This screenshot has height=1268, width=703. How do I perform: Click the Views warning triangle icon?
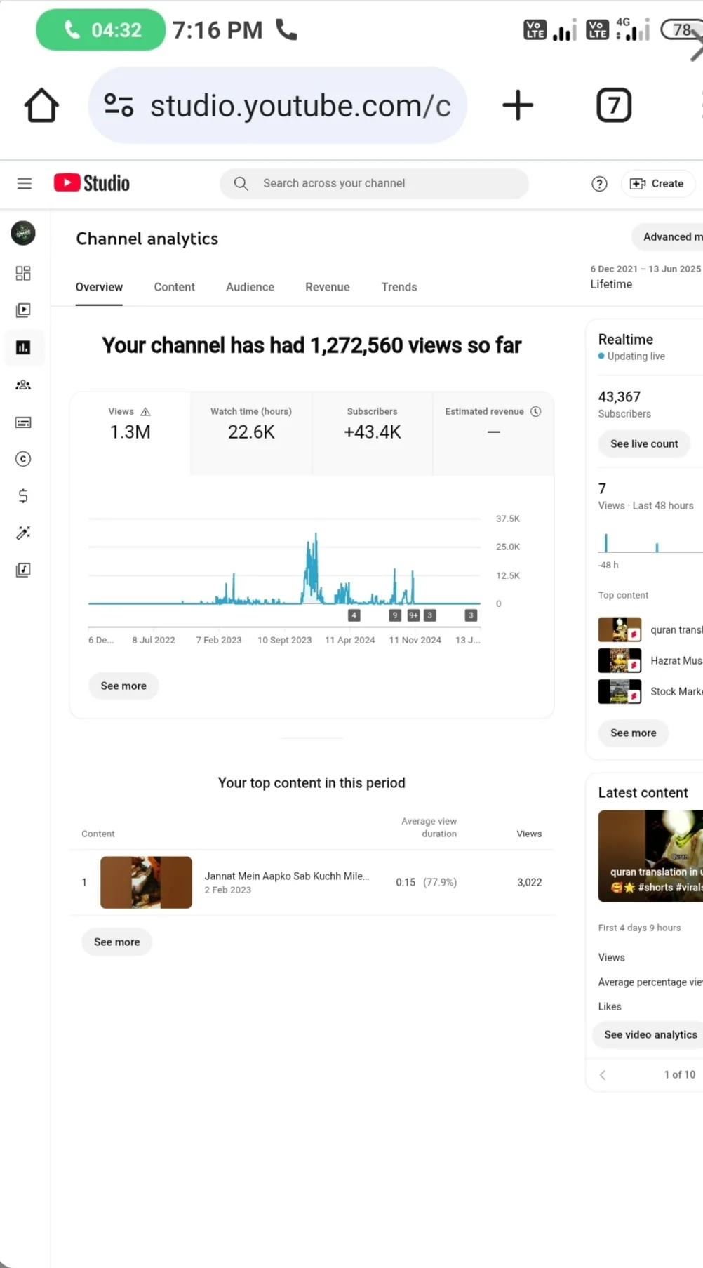[x=145, y=412]
